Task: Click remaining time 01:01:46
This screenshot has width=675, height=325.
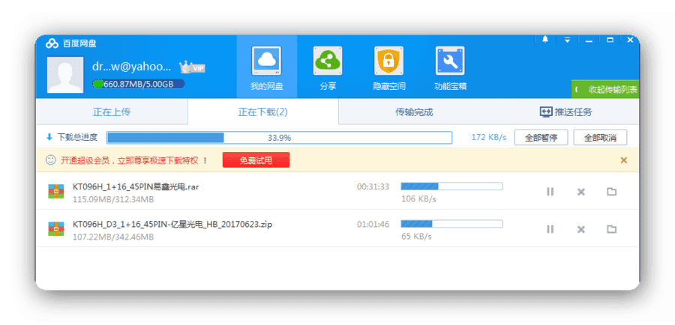Action: [373, 224]
